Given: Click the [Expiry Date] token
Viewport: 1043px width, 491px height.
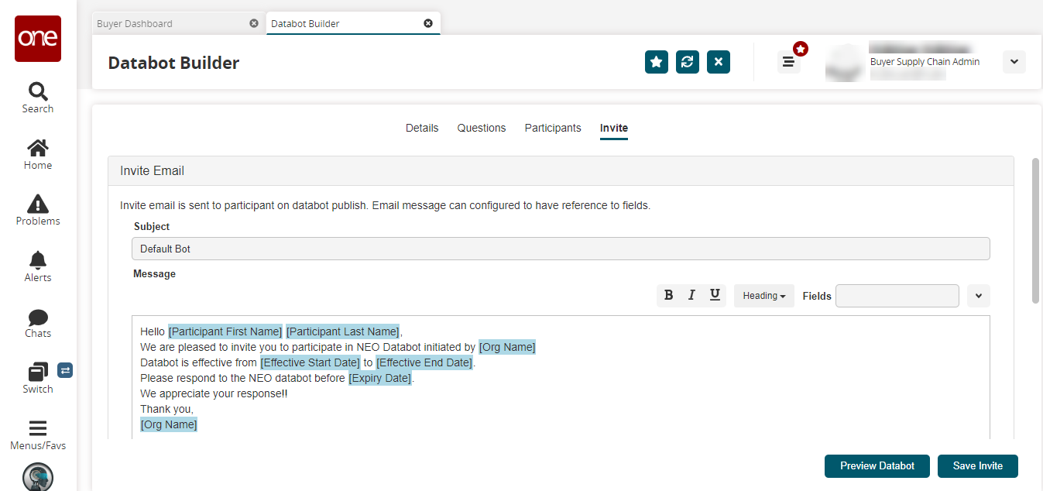Looking at the screenshot, I should pyautogui.click(x=380, y=378).
